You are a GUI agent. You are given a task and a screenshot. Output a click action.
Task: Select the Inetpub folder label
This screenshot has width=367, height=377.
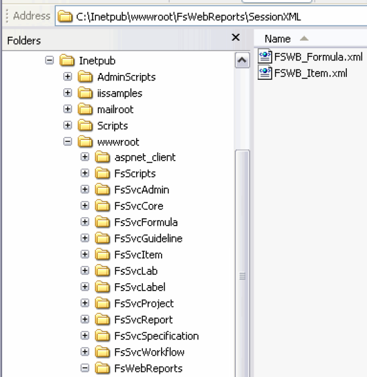(97, 61)
